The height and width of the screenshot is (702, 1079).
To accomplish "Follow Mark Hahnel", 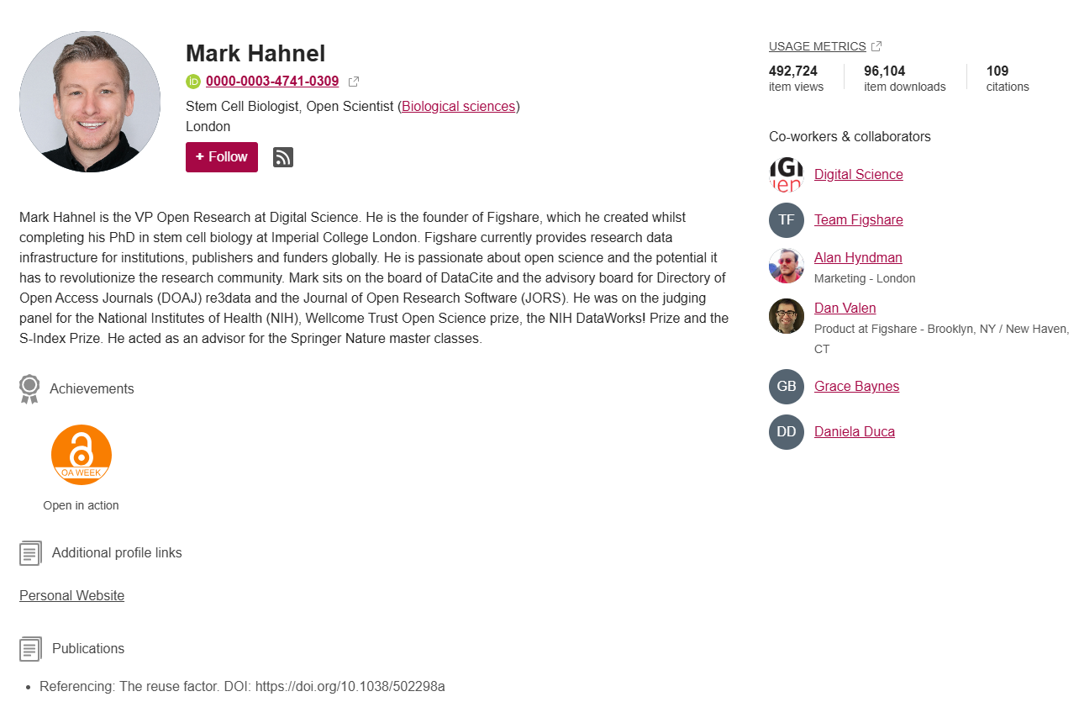I will [x=222, y=157].
